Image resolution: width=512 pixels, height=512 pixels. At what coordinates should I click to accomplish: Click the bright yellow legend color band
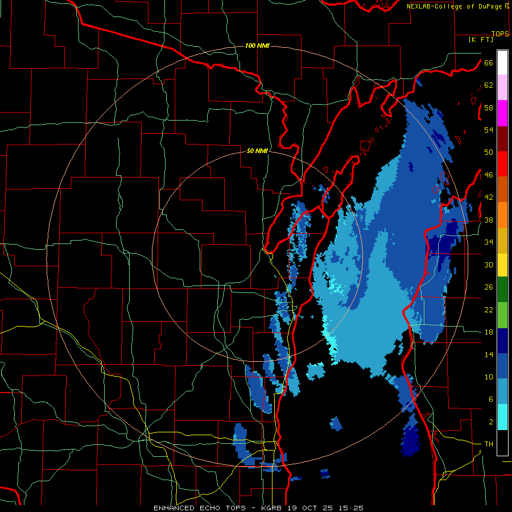(502, 265)
